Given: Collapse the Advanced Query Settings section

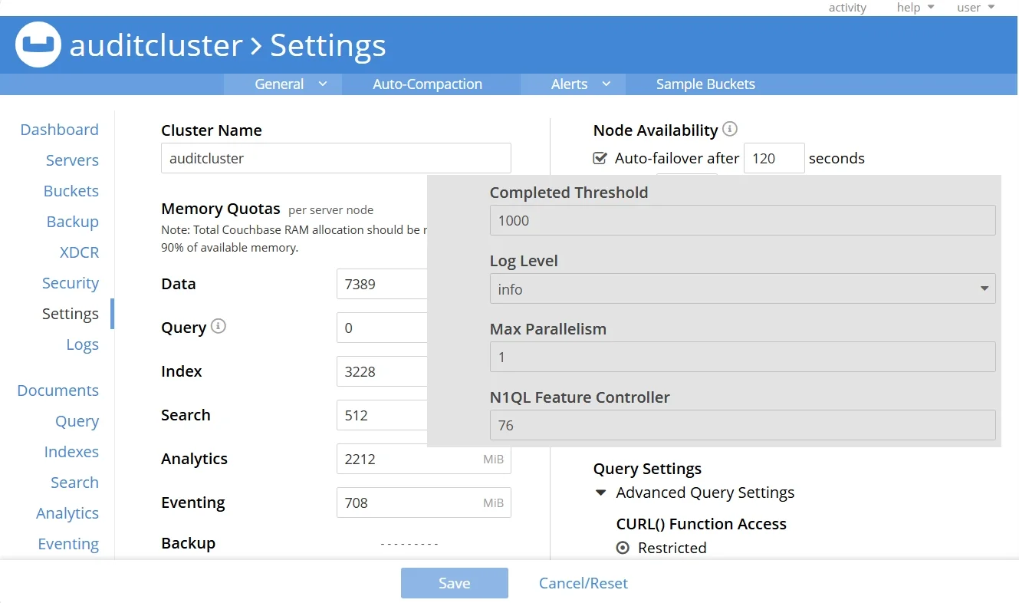Looking at the screenshot, I should (x=600, y=493).
